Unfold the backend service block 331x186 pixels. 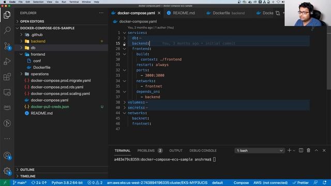(124, 43)
